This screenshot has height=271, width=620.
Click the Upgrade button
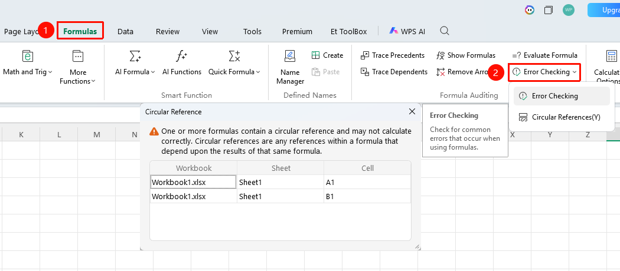[x=604, y=10]
